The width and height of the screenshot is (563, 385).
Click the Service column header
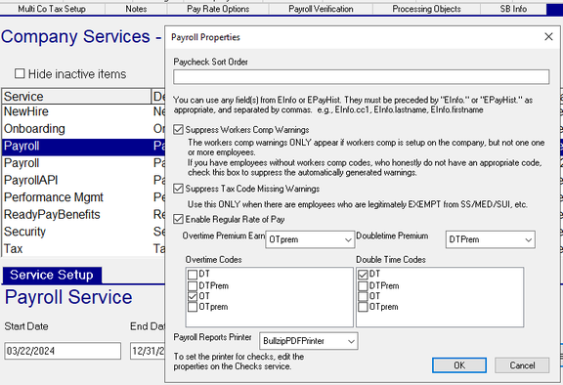pos(76,96)
